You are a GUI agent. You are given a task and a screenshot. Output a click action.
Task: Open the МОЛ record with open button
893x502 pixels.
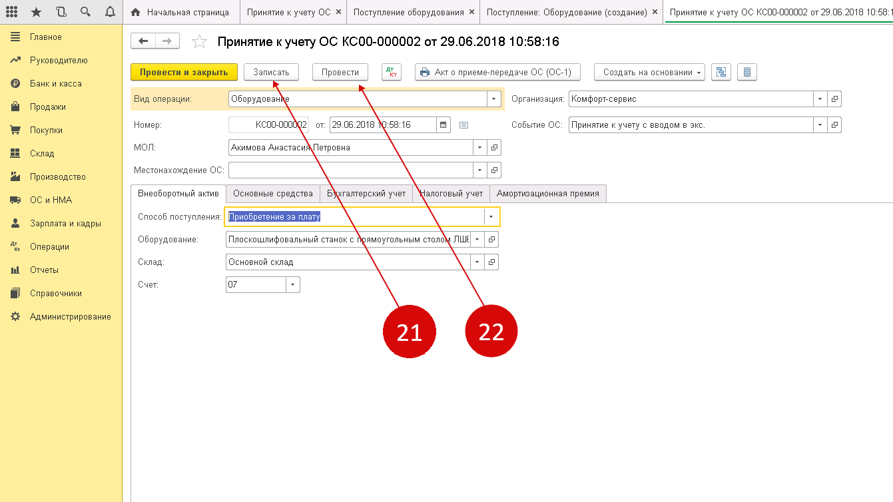click(494, 148)
